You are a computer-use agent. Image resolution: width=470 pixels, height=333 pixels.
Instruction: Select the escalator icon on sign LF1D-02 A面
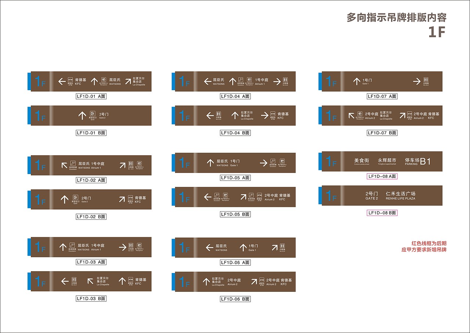point(73,163)
